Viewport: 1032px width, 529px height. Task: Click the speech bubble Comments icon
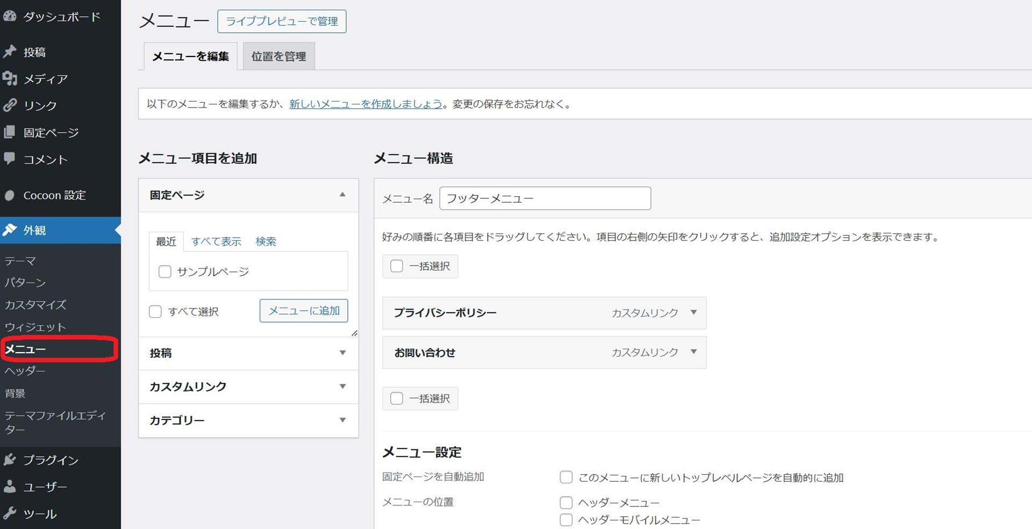[9, 159]
